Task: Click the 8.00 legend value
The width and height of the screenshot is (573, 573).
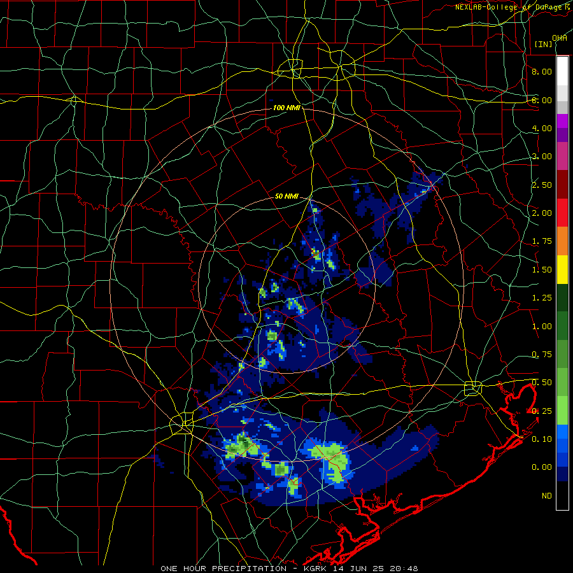Action: click(x=542, y=71)
